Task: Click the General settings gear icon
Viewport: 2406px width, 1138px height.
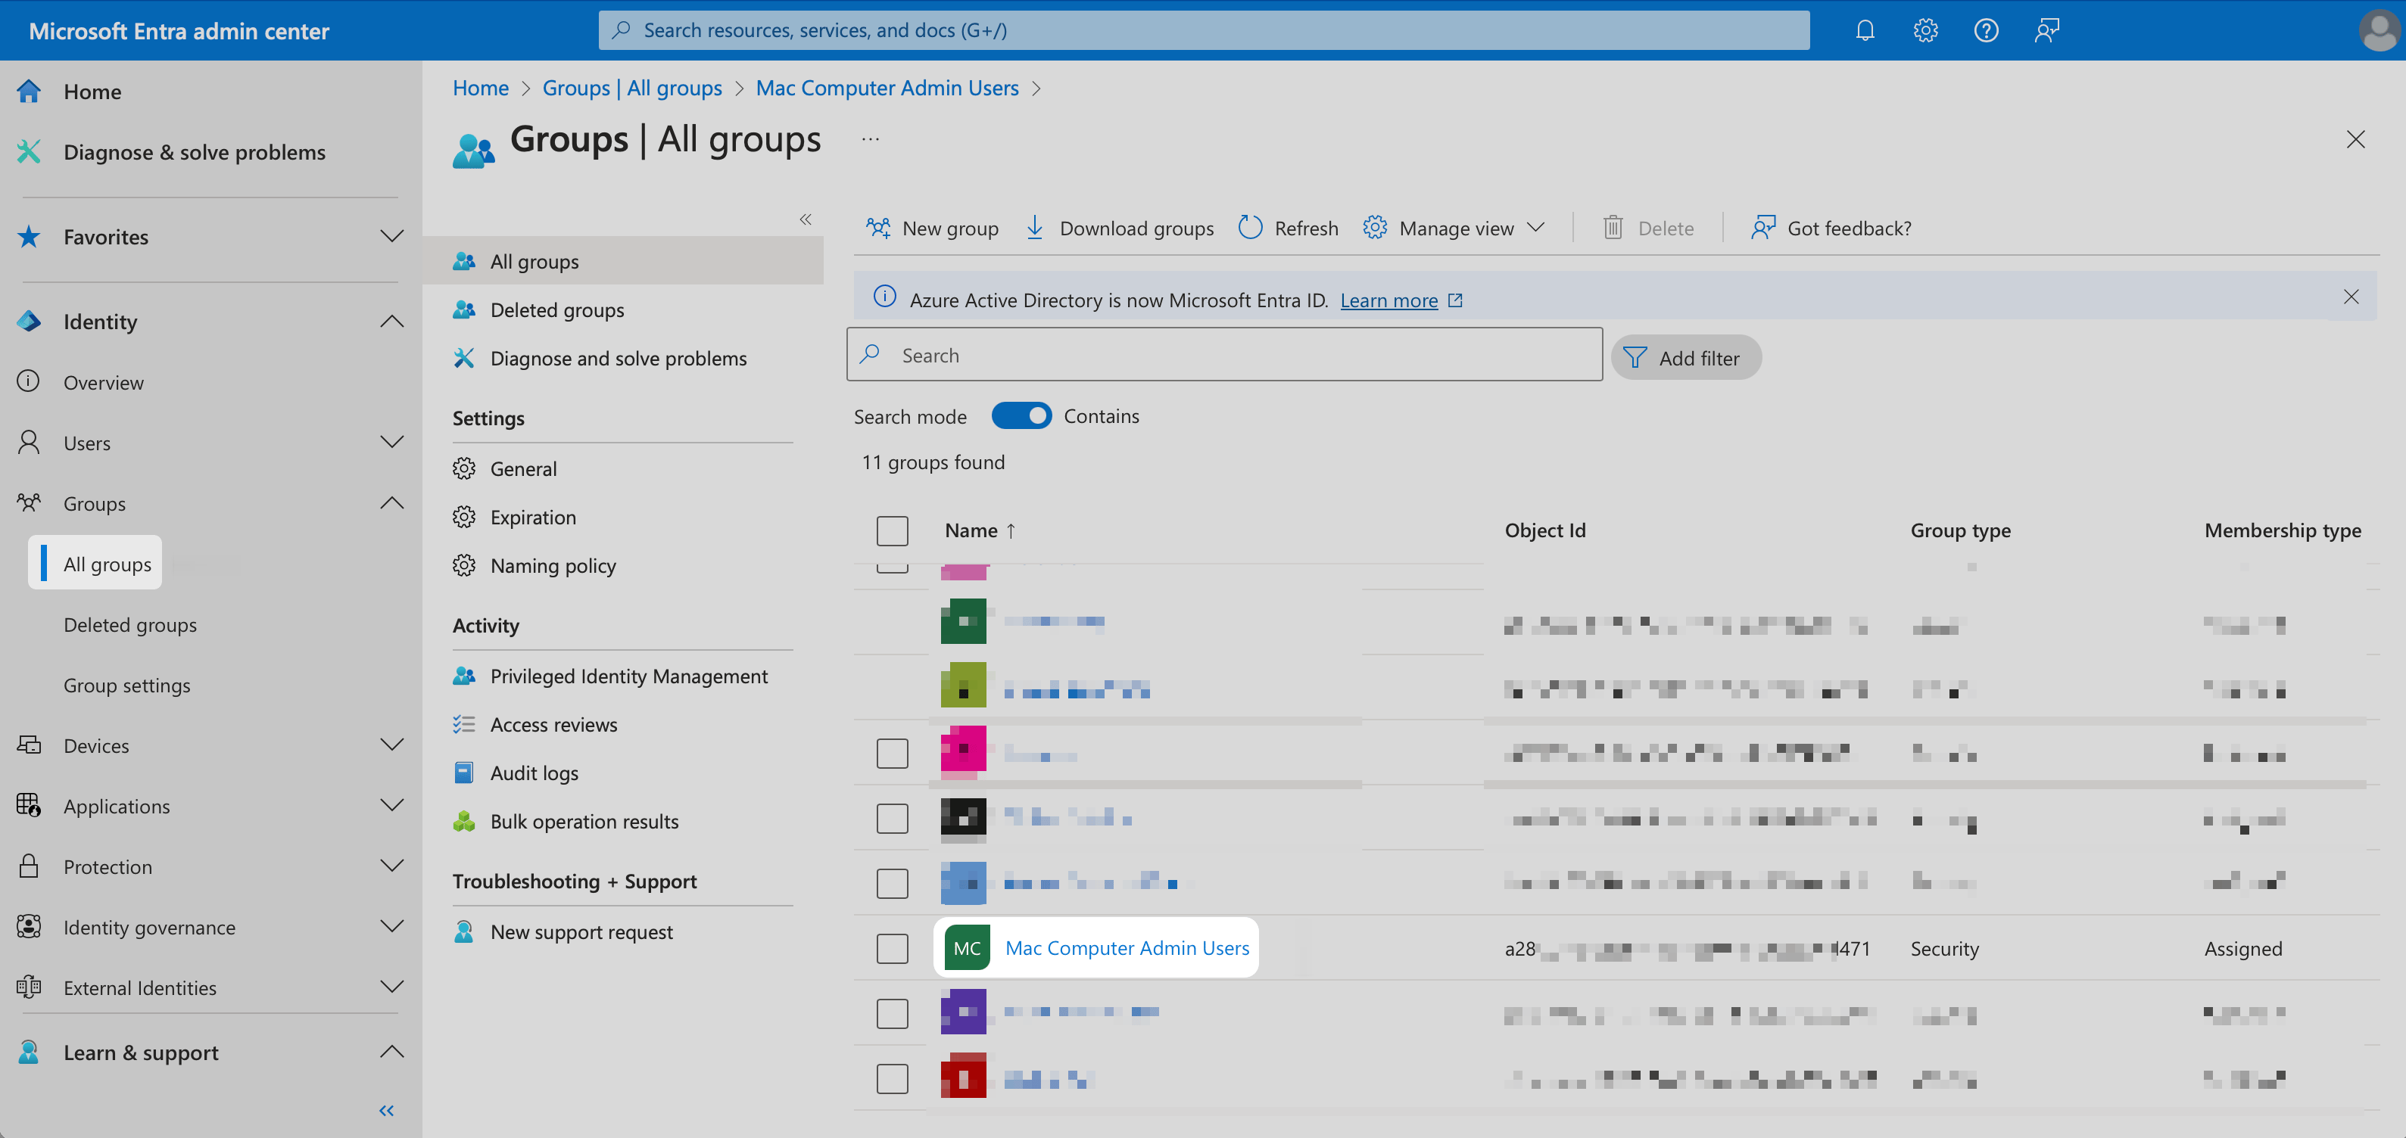Action: 464,468
